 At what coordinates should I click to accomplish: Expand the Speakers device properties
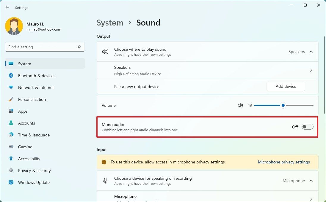coord(311,70)
